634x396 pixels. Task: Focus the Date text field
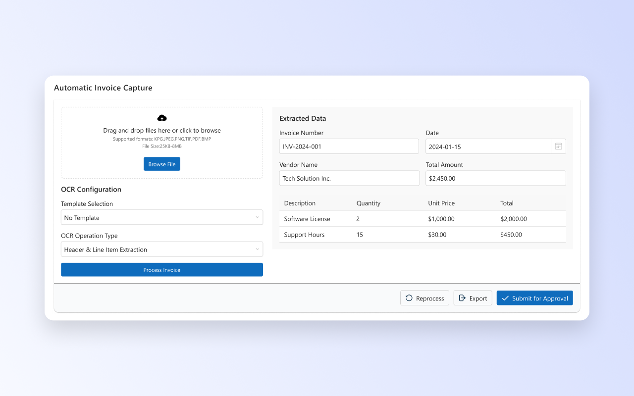(x=488, y=147)
